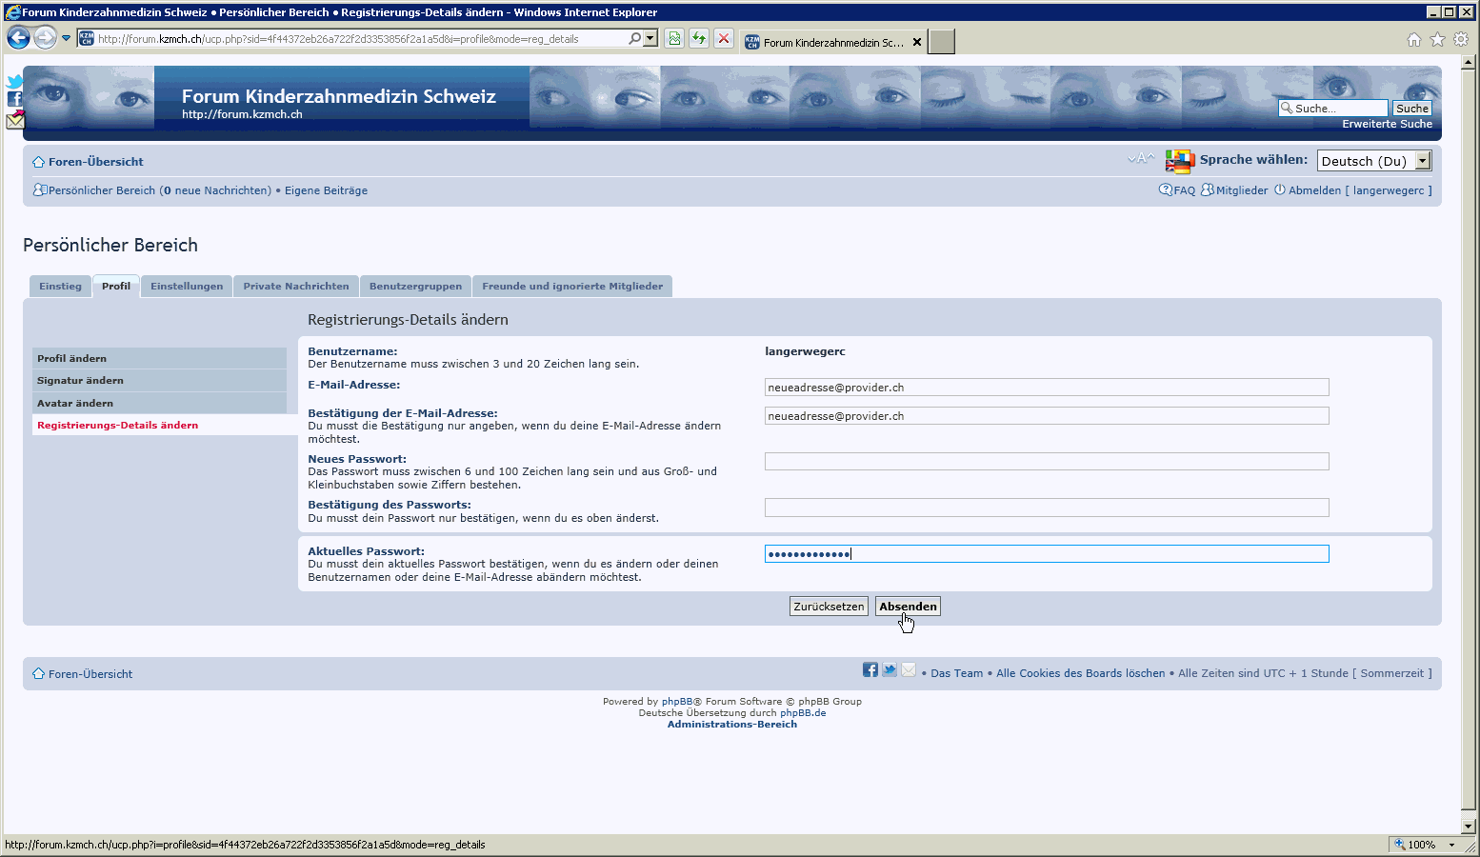Expand the address bar history dropdown arrow
The width and height of the screenshot is (1480, 857).
tap(650, 39)
